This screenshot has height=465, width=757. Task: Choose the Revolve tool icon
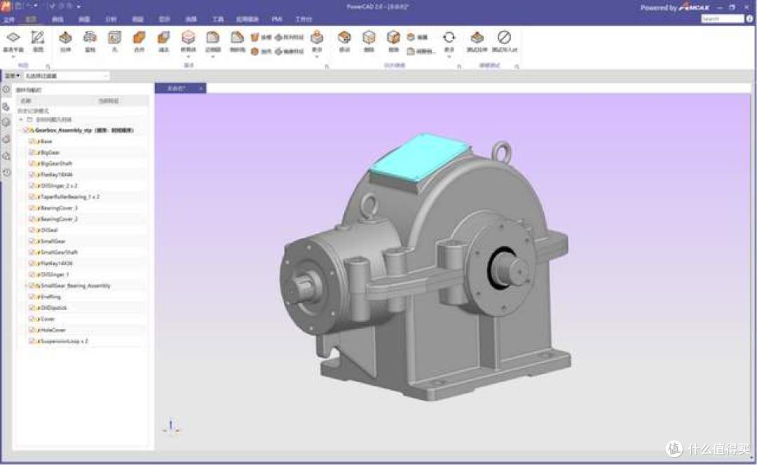[x=90, y=38]
